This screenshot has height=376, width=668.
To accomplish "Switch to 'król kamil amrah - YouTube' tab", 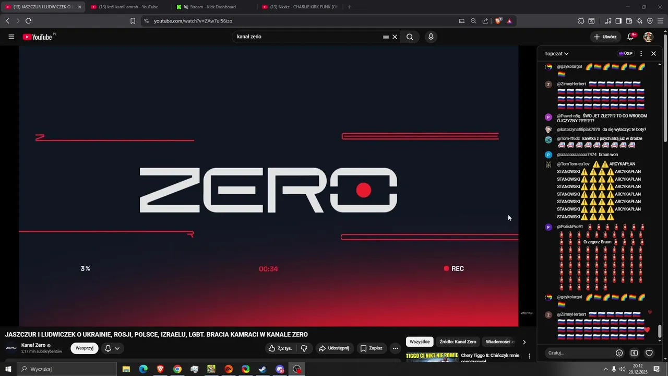I will [x=128, y=7].
